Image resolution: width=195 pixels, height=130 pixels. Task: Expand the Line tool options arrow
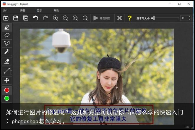click(x=11, y=71)
